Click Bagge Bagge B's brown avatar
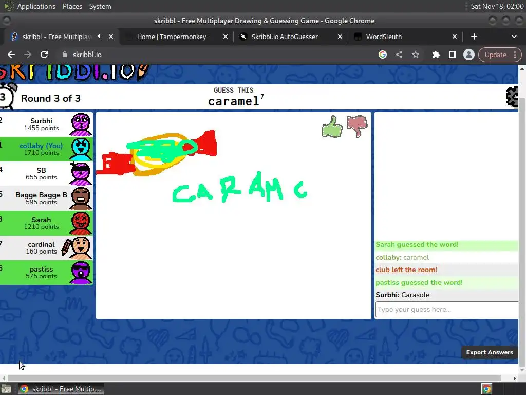The height and width of the screenshot is (395, 526). click(x=81, y=199)
